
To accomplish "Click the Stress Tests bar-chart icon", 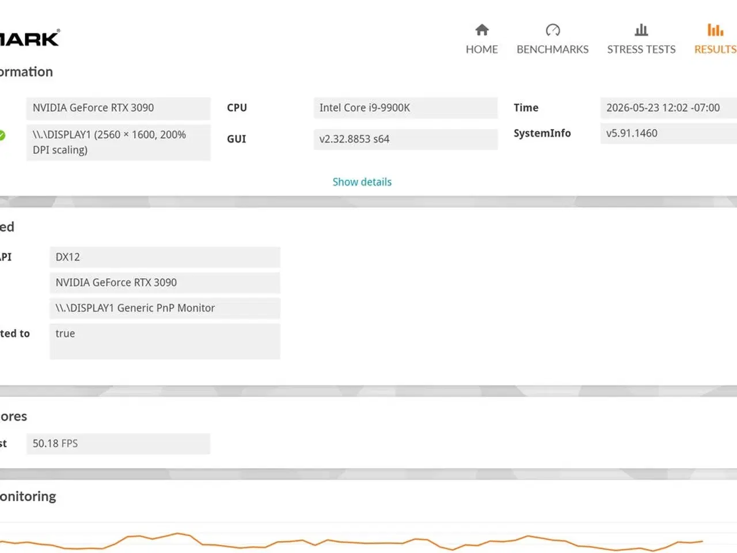I will [x=641, y=29].
